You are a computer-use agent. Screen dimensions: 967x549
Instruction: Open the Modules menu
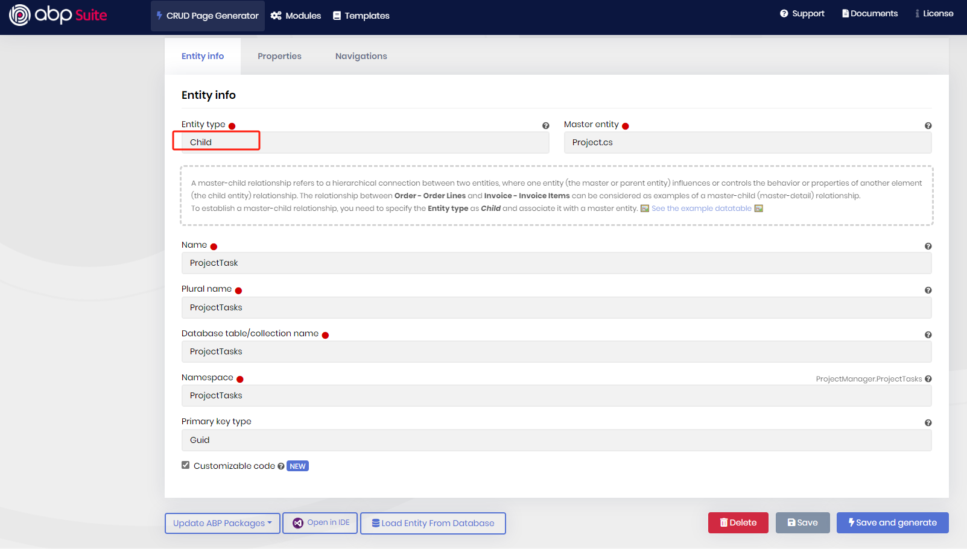click(x=296, y=16)
